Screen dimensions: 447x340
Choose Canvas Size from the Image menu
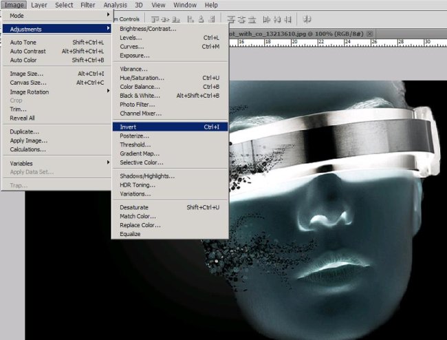[x=28, y=83]
